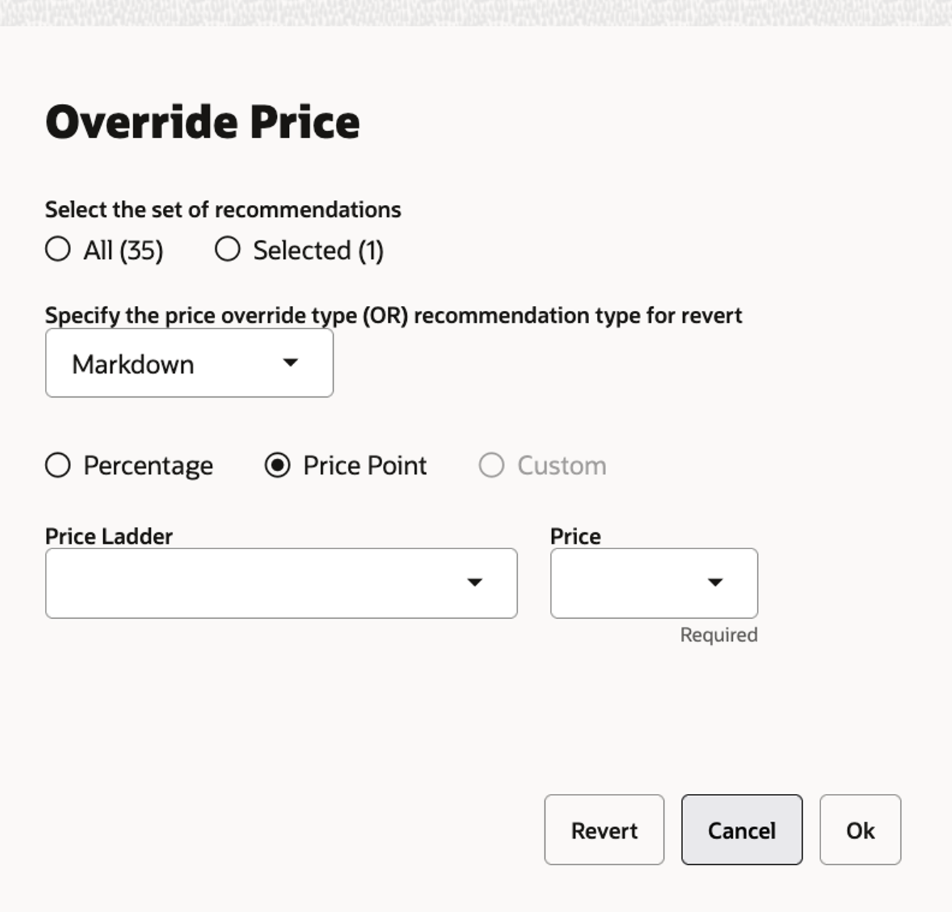Select the Price Point radio button

coord(277,465)
